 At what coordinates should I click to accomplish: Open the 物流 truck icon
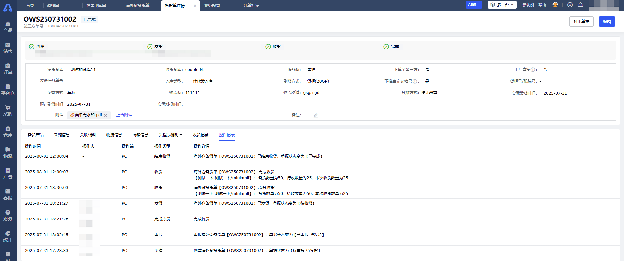(x=8, y=152)
